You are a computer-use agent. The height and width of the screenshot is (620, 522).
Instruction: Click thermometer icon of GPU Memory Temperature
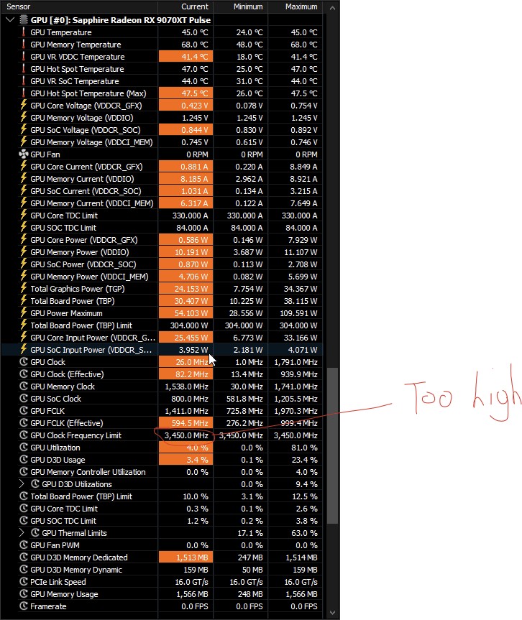[24, 45]
